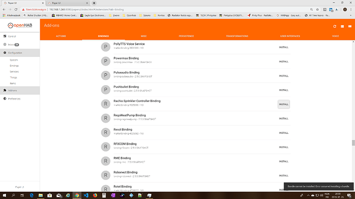The height and width of the screenshot is (199, 355).
Task: Click the refresh add-ons icon in orange header
Action: 334,26
